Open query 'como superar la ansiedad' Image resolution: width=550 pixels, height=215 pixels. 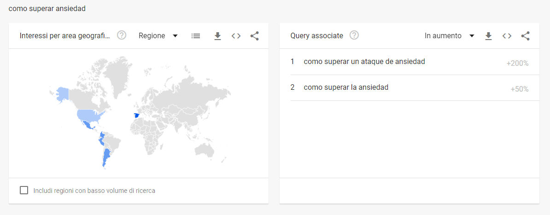point(346,87)
